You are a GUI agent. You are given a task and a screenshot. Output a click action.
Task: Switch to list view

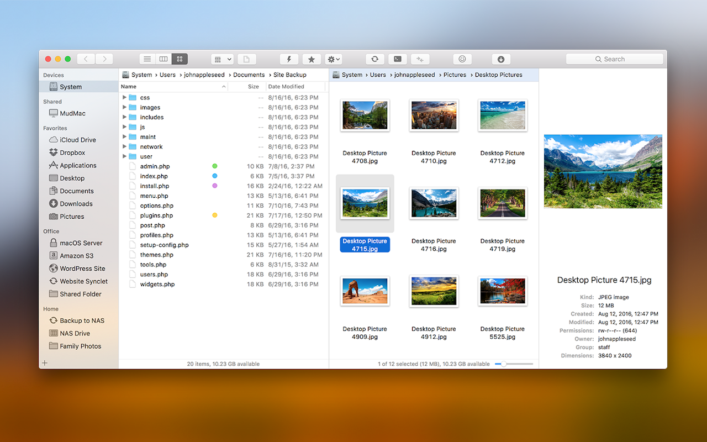click(147, 59)
